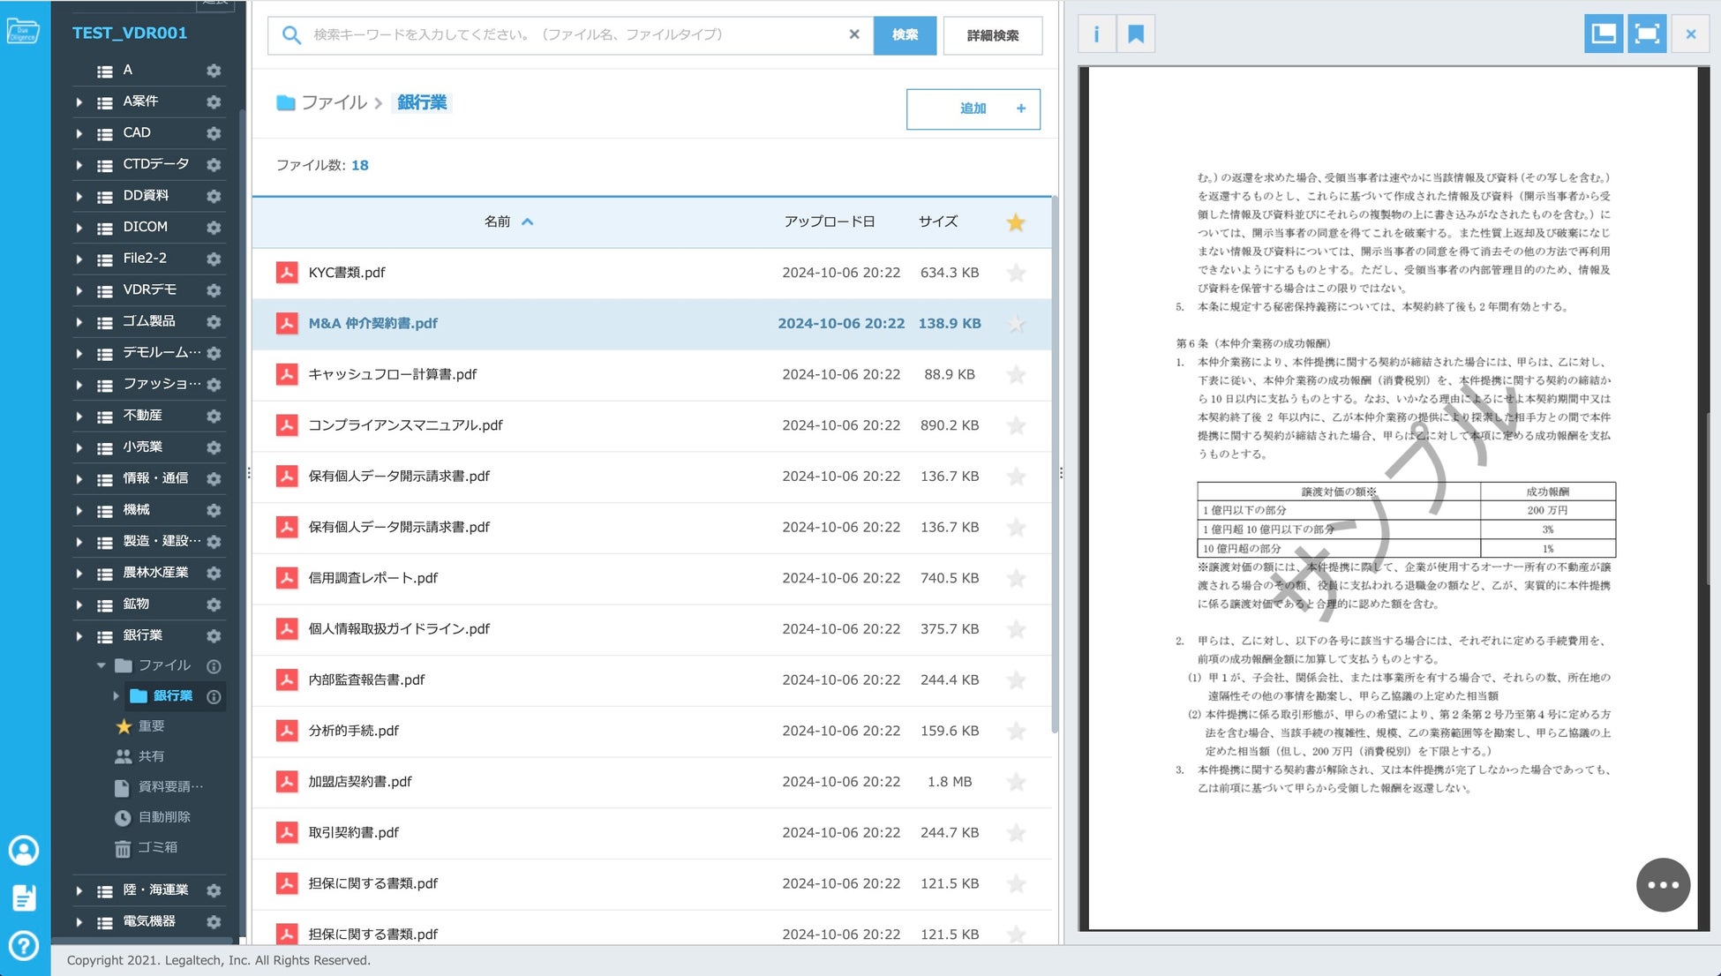Expand the DD資料 tree node
The width and height of the screenshot is (1721, 976).
tap(79, 196)
